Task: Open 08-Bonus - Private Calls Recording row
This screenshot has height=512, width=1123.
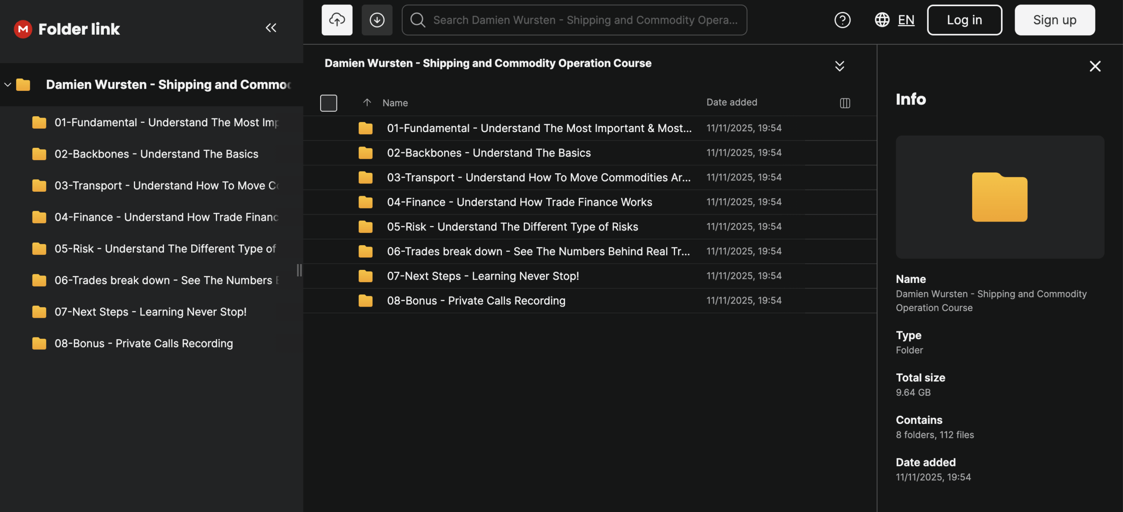Action: 476,301
